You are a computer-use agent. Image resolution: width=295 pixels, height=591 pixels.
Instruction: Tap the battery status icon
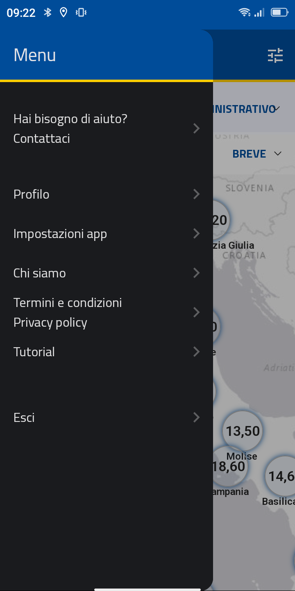[x=279, y=13]
